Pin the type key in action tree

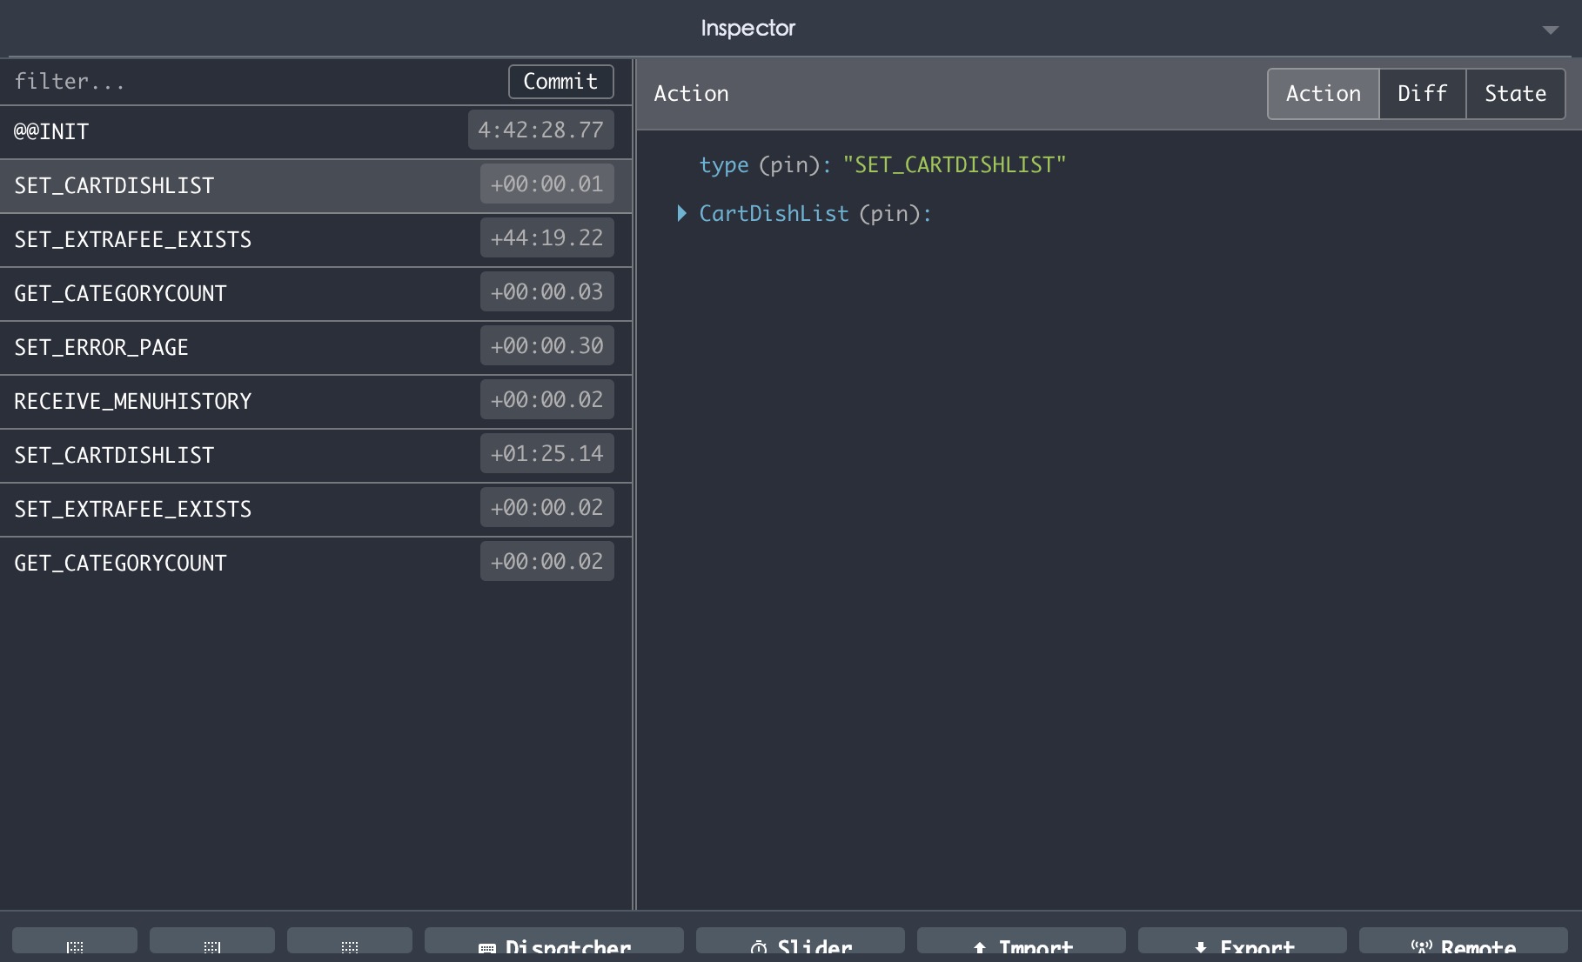point(788,165)
